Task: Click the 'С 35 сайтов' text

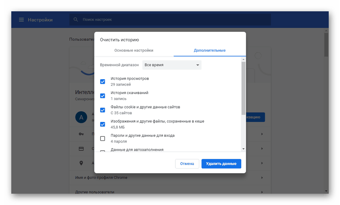Action: point(121,113)
